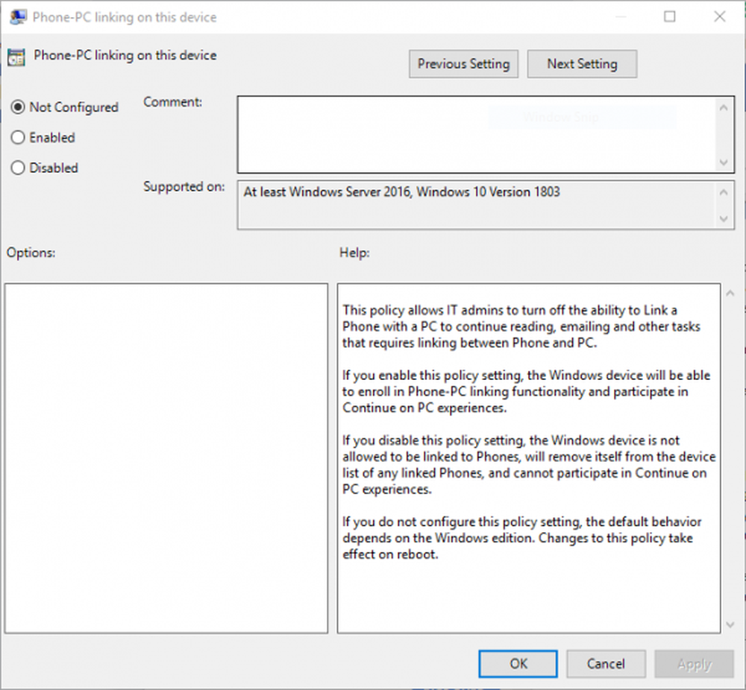The width and height of the screenshot is (746, 690).
Task: Jump to the Next Setting
Action: coord(582,64)
